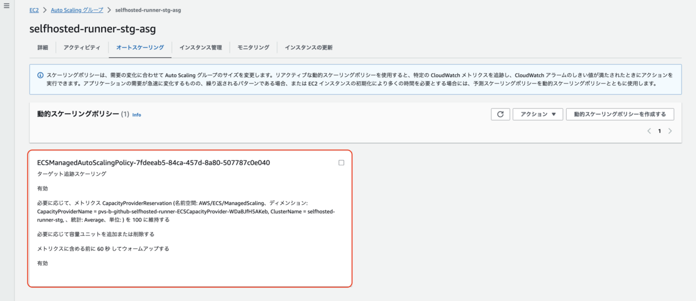696x301 pixels.
Task: Click the ECSManagedAutoScalingPolicy policy name
Action: pyautogui.click(x=153, y=163)
